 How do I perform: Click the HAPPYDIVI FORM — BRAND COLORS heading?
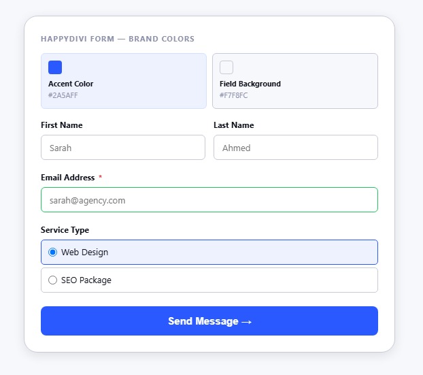click(x=118, y=39)
